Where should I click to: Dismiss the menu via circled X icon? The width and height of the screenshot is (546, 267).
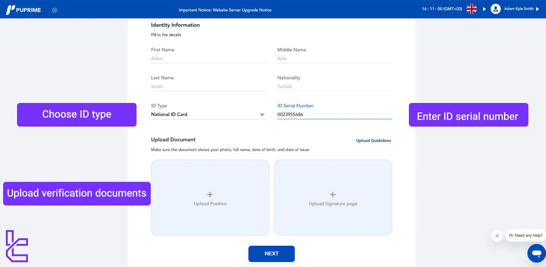55,10
